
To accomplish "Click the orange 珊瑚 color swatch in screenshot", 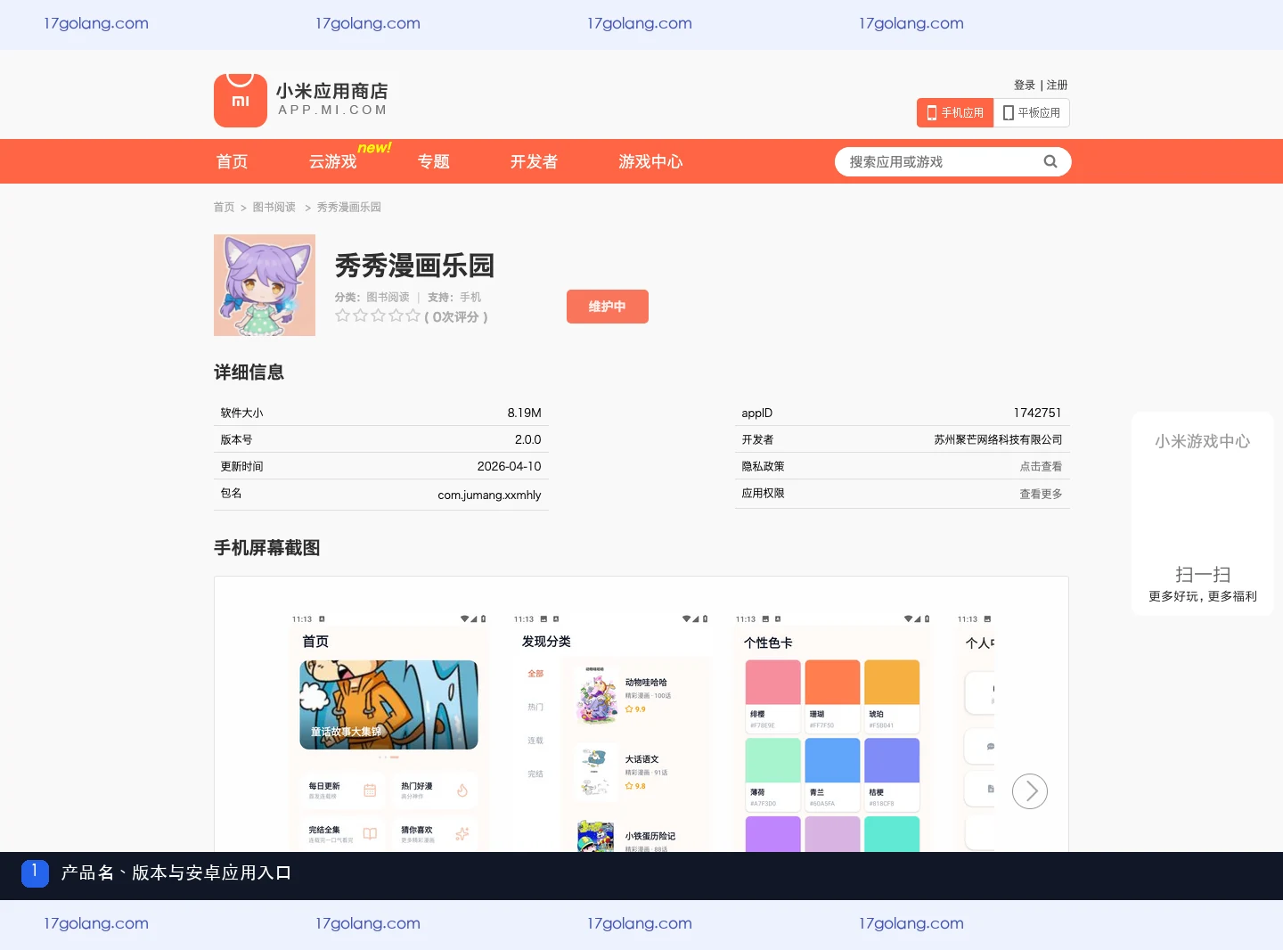I will click(832, 683).
